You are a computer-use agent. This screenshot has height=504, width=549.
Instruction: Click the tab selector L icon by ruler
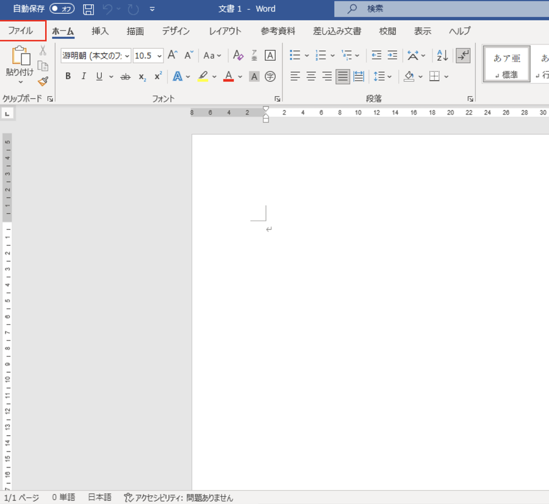[x=7, y=114]
